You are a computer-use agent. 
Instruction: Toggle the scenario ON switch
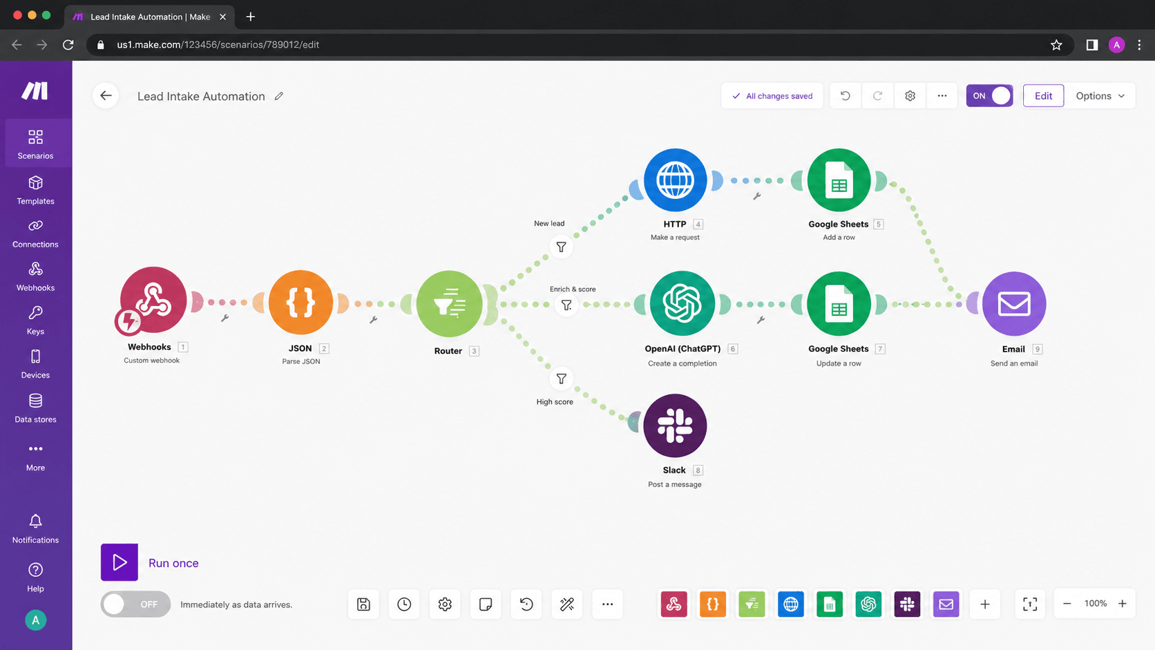click(989, 95)
